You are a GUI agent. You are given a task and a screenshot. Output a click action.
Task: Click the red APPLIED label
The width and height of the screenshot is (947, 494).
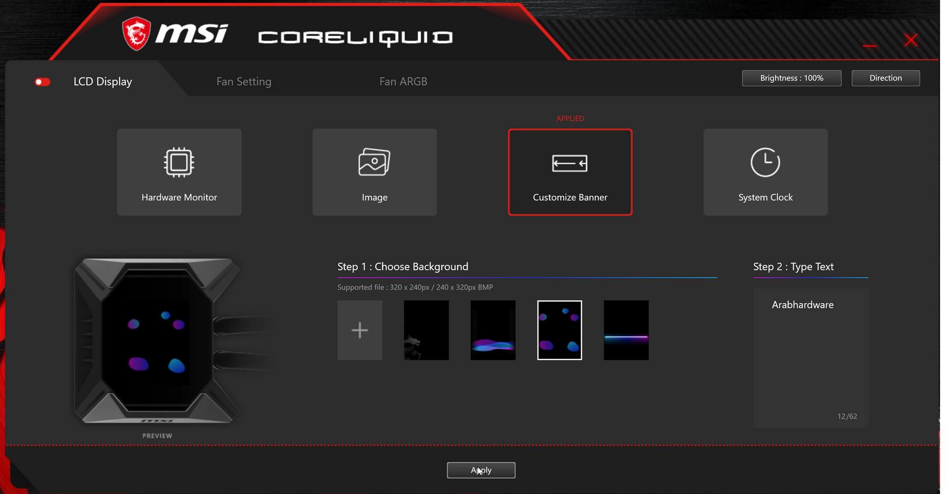(570, 118)
